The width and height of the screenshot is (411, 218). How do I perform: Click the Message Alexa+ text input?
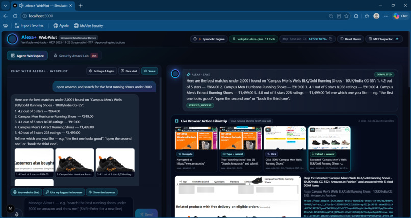[x=79, y=207]
